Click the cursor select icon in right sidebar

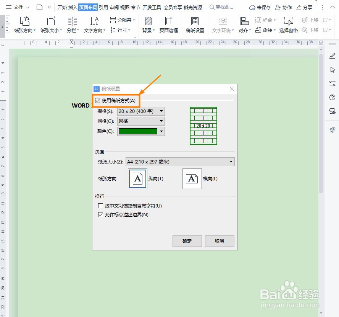(x=333, y=70)
